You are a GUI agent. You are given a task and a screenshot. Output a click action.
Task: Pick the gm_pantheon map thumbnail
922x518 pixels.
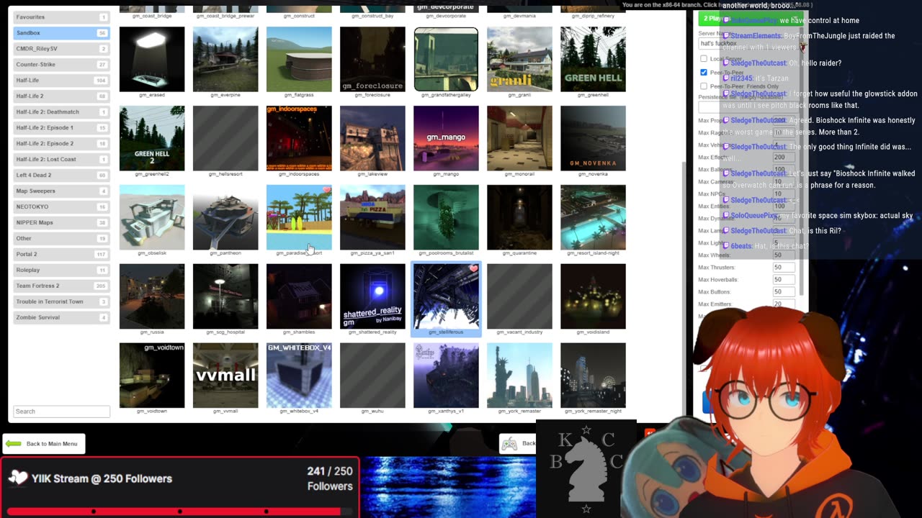225,217
